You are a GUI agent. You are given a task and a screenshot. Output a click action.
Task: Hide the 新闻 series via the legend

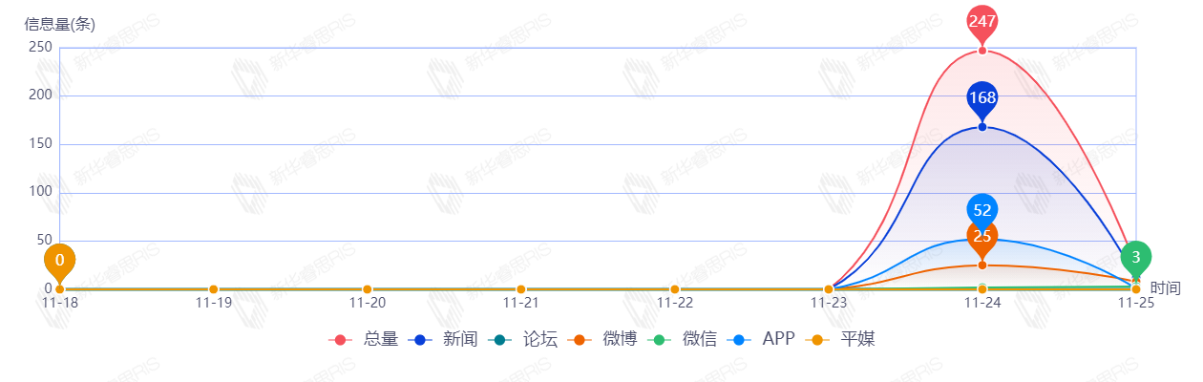(x=443, y=339)
